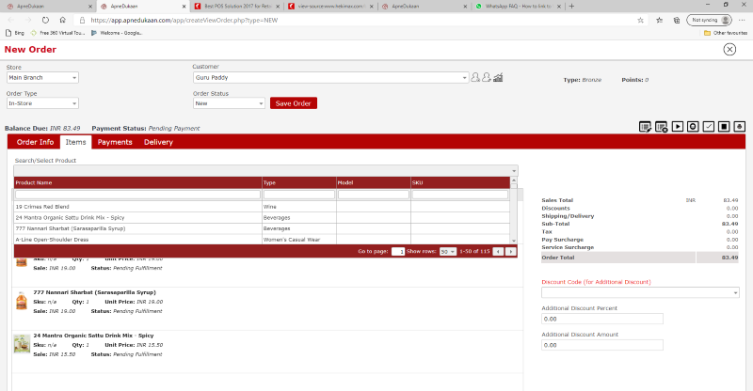Click the checkmark icon in order toolbar
Viewport: 753px width, 391px height.
pos(709,126)
